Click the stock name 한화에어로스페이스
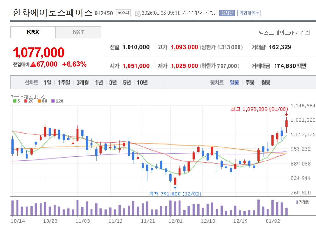316x233 pixels. 53,13
